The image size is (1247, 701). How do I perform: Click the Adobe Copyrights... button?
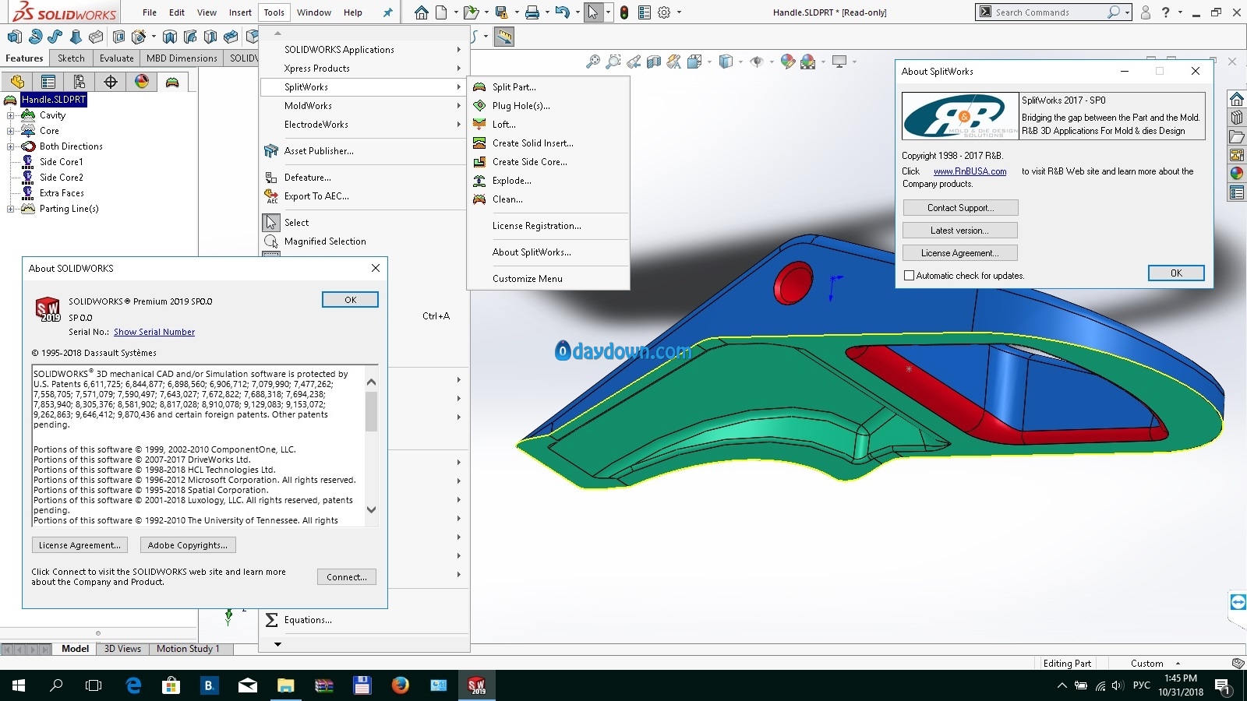click(x=188, y=545)
